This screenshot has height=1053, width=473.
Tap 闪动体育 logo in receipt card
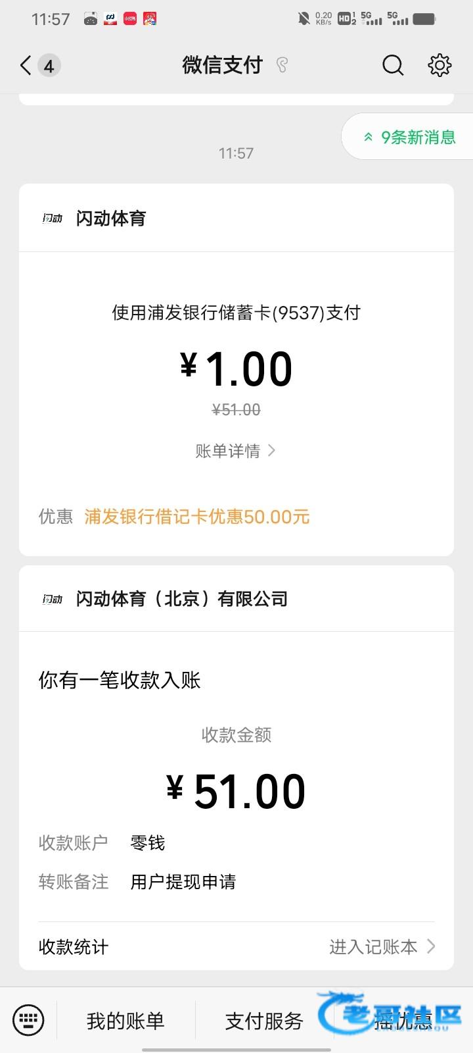[53, 599]
